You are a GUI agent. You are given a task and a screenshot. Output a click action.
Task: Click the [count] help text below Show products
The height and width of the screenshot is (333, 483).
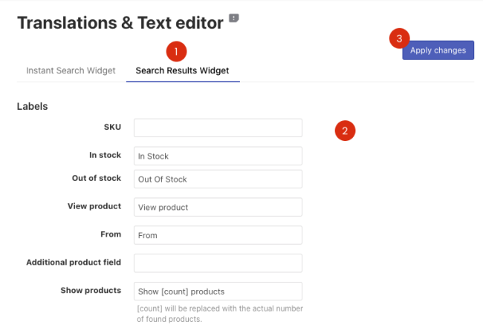point(219,313)
